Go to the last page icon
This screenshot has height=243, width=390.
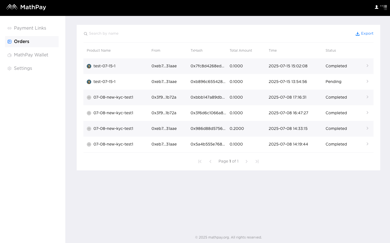pyautogui.click(x=257, y=161)
